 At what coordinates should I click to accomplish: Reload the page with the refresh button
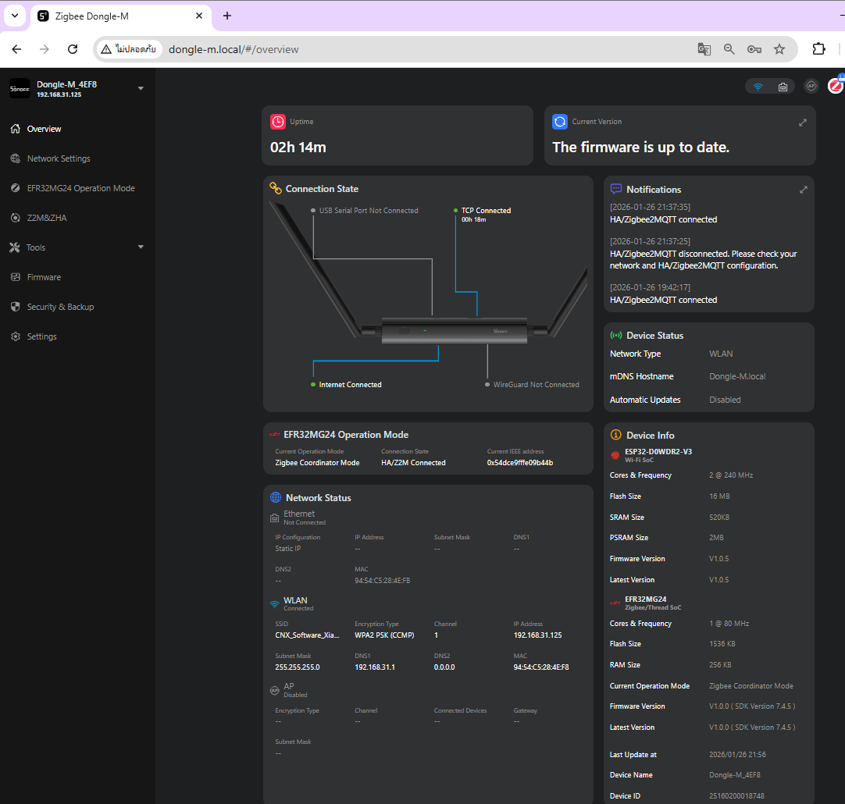coord(73,49)
